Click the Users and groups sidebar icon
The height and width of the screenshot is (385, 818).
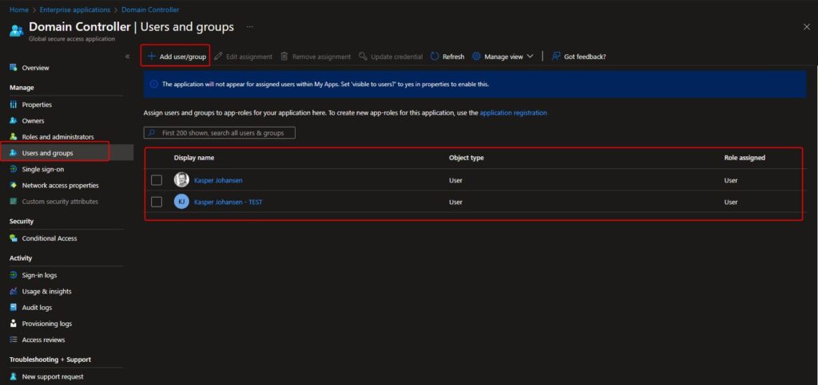14,153
